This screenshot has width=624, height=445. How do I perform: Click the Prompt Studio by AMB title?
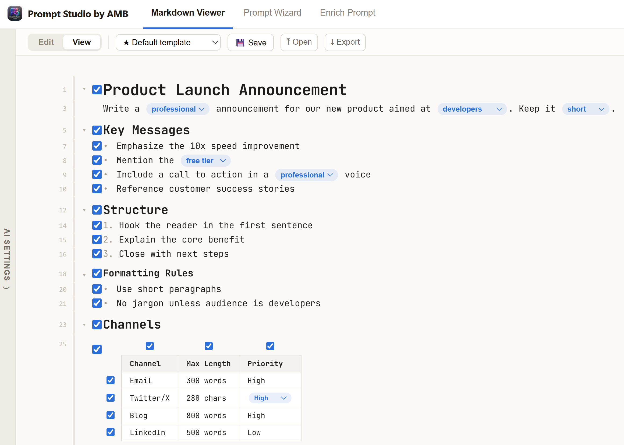(78, 14)
